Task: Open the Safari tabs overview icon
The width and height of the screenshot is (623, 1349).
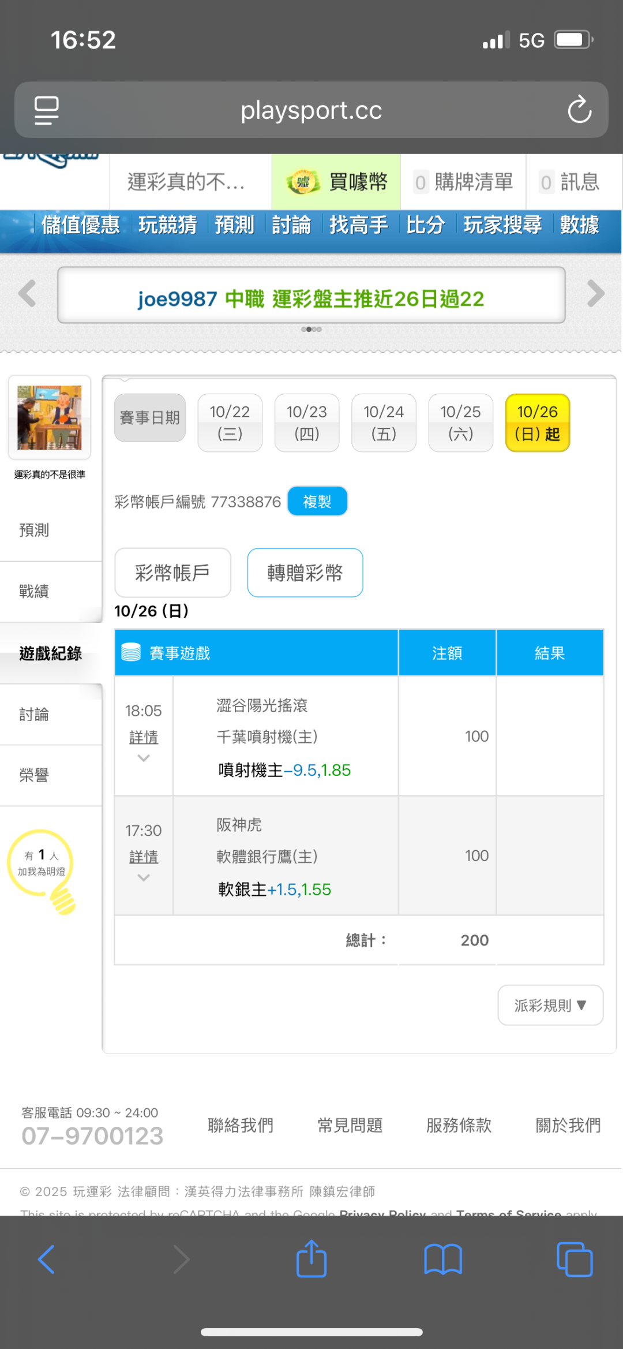Action: click(x=575, y=1259)
